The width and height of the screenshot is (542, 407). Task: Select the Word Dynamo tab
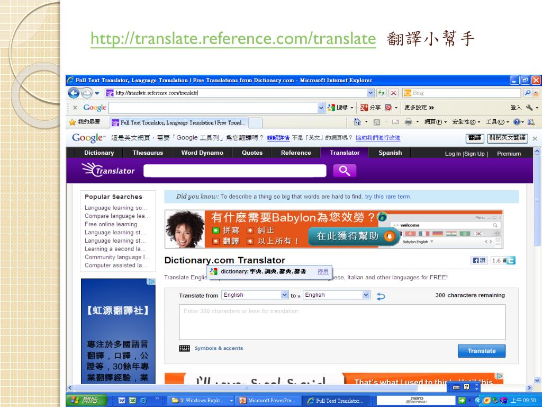(x=202, y=153)
